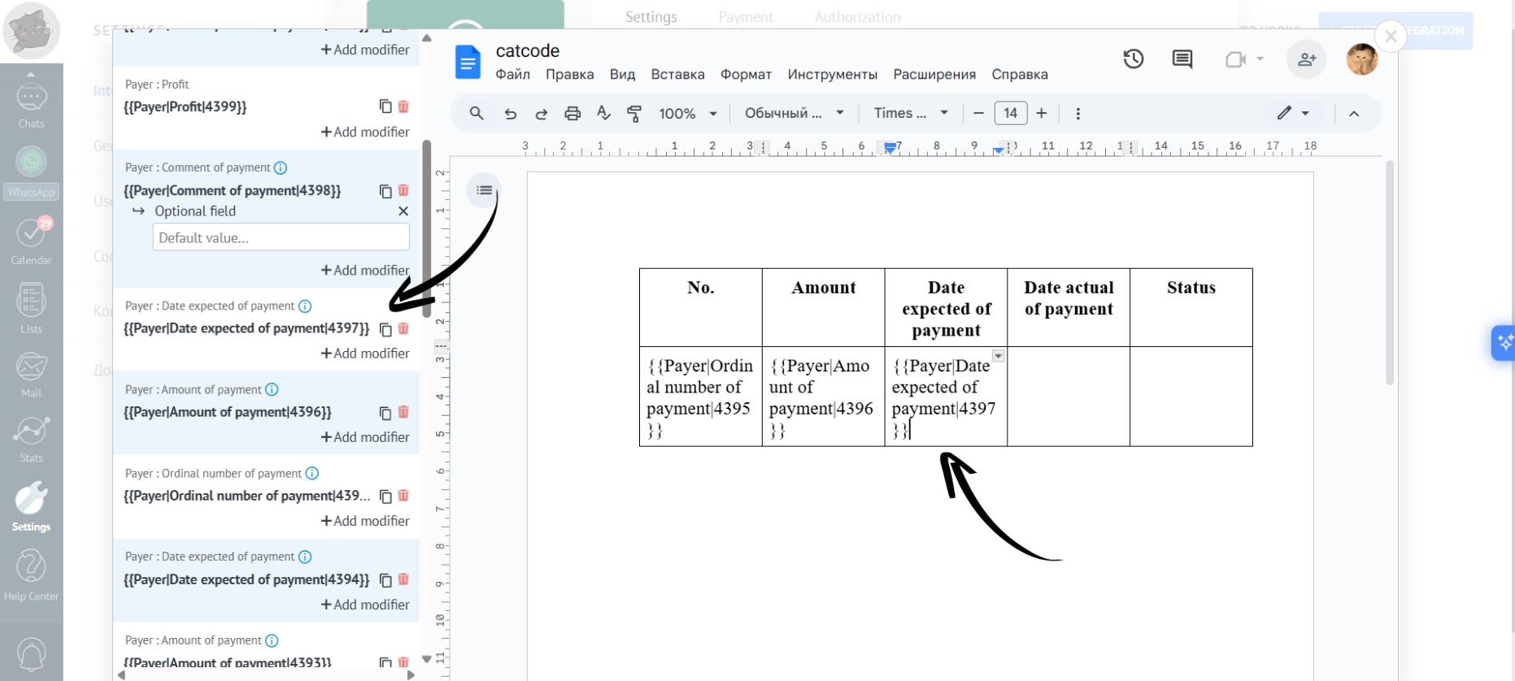Open the comments panel icon

1182,59
